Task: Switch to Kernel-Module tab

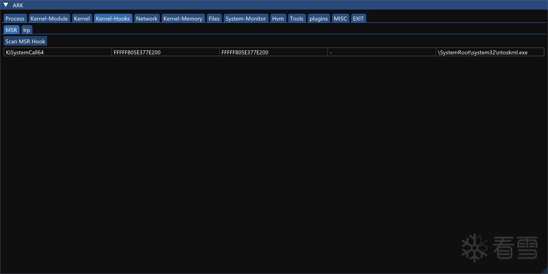Action: point(49,18)
